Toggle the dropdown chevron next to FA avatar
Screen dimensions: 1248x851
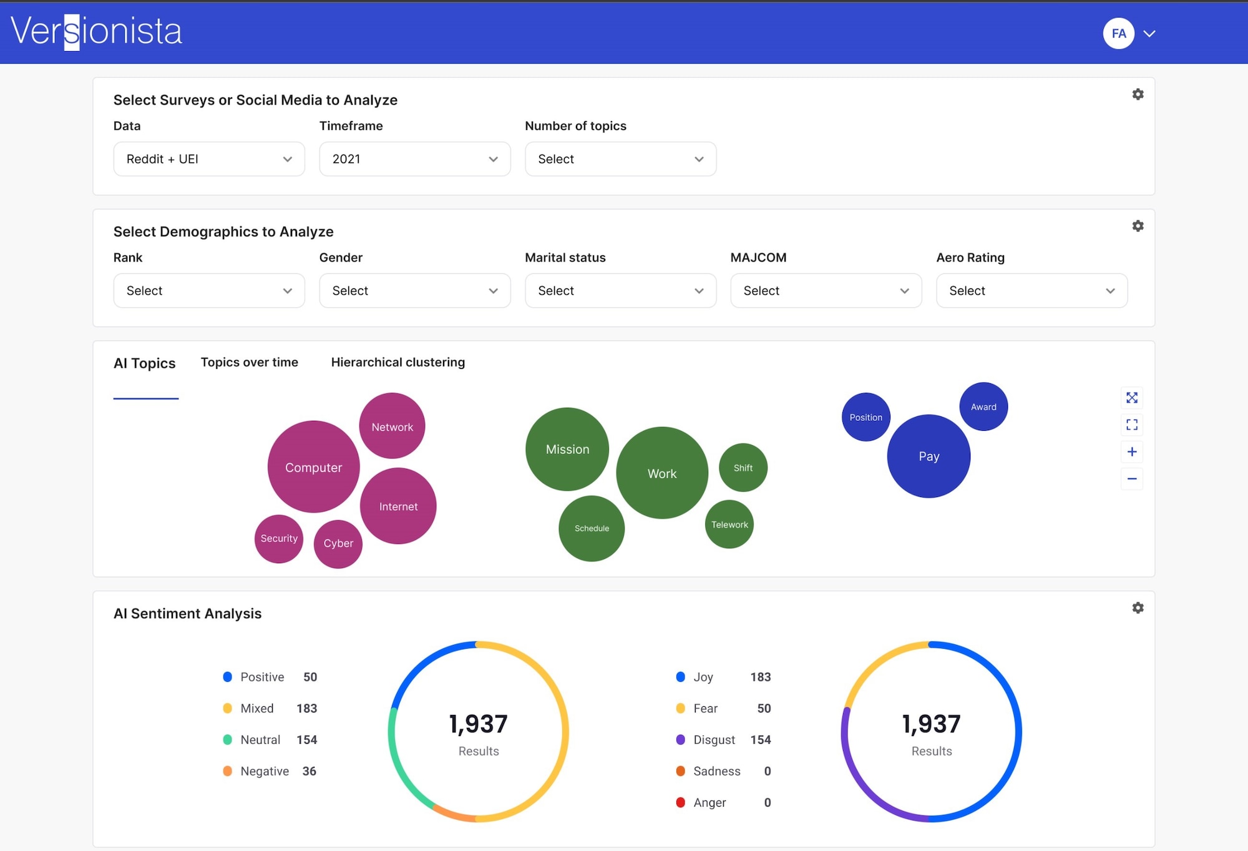pyautogui.click(x=1150, y=33)
